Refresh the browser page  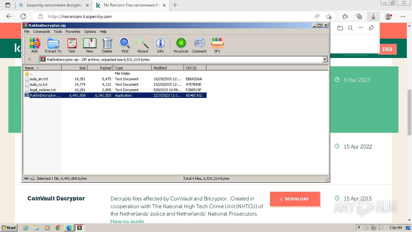pos(23,16)
